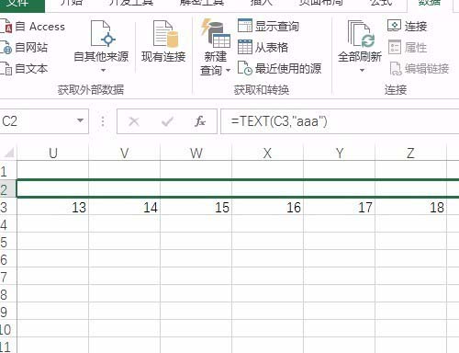Select column Y header
Viewport: 459px width, 353px height.
pos(340,153)
